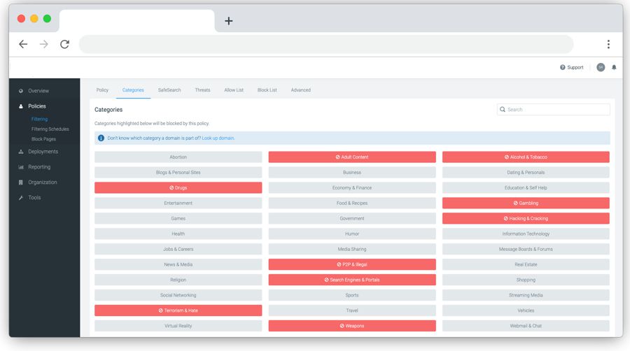Viewport: 630px width, 351px height.
Task: Toggle the Education & Self Help category
Action: [x=526, y=187]
